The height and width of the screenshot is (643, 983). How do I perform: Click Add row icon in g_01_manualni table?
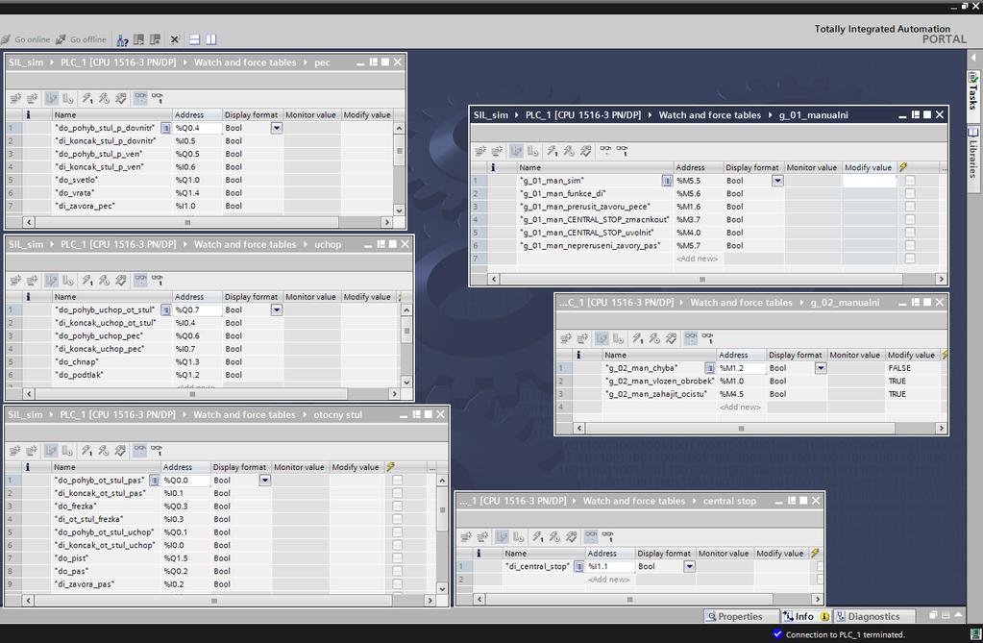pos(497,151)
